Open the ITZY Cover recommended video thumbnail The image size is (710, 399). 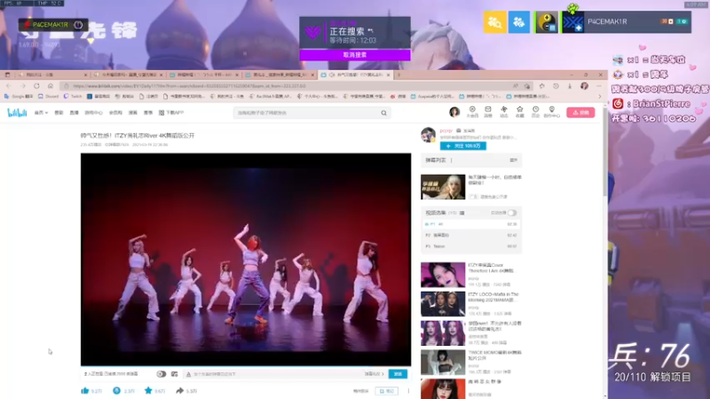[x=443, y=275]
